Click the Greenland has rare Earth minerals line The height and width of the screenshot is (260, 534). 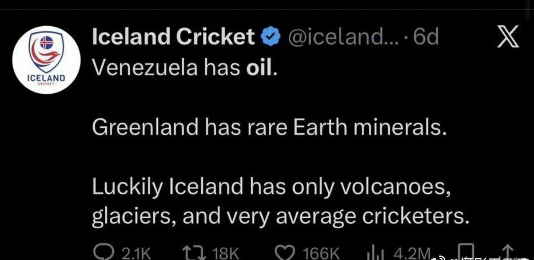pyautogui.click(x=269, y=127)
